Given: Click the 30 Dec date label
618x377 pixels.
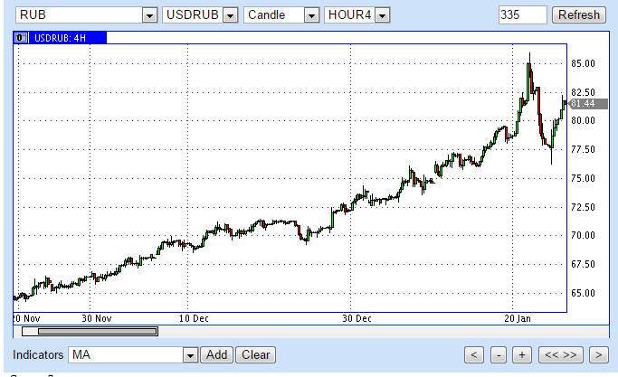Looking at the screenshot, I should point(357,318).
